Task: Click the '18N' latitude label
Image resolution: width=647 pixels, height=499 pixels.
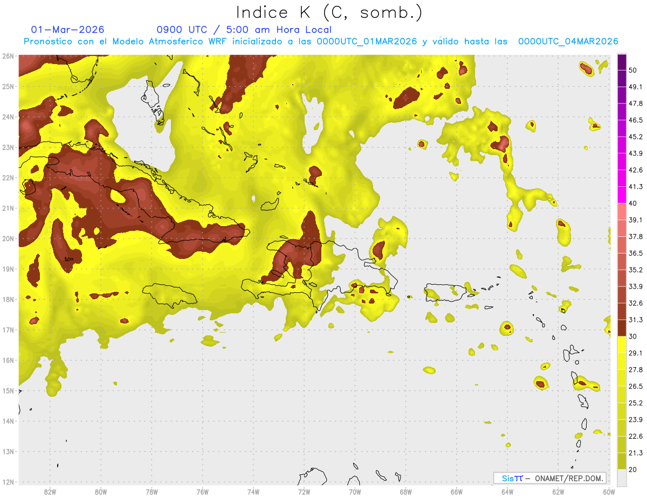Action: click(x=8, y=299)
